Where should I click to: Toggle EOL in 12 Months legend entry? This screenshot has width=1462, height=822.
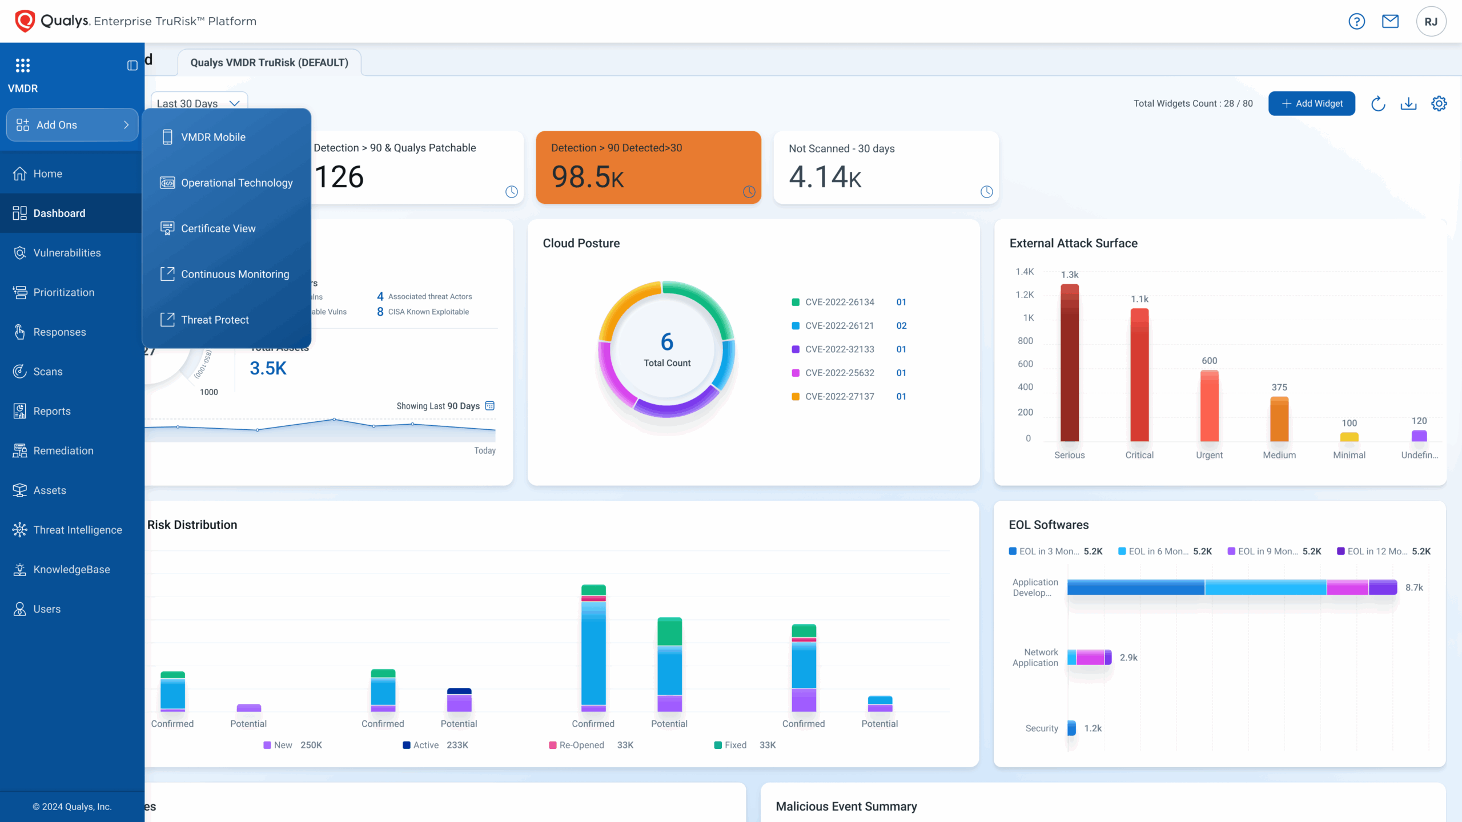click(1384, 551)
